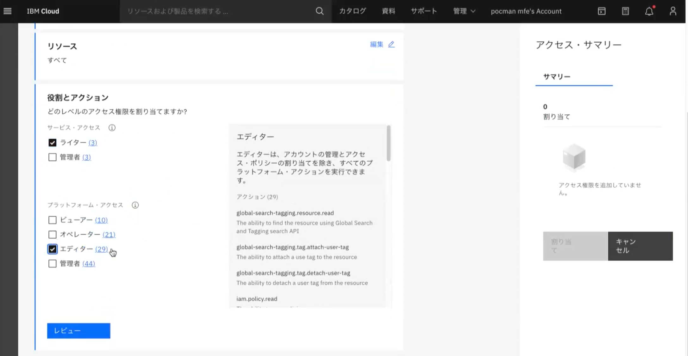
Task: Click the info icon next to サービス・アクセス
Action: tap(112, 127)
